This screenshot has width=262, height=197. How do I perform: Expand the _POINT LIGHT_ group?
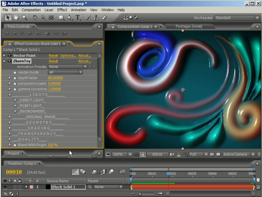(x=15, y=106)
